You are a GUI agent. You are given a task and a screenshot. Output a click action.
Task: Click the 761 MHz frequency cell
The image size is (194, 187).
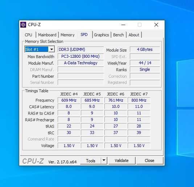point(116,100)
